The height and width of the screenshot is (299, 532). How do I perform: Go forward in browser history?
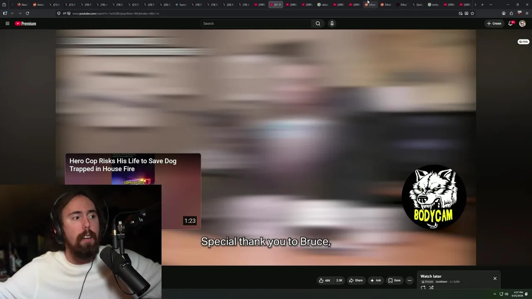(x=20, y=13)
